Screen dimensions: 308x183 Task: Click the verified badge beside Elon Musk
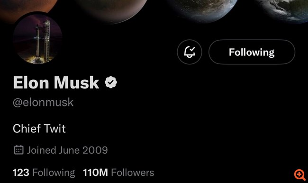(x=111, y=82)
